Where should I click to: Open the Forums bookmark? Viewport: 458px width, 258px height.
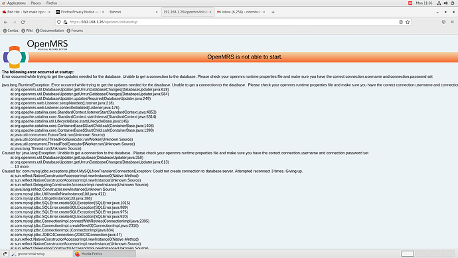click(x=75, y=31)
